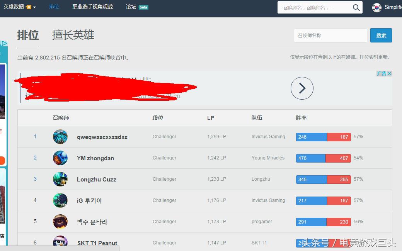The height and width of the screenshot is (251, 402).
Task: Expand the 英雄数据 dropdown menu
Action: click(x=17, y=7)
